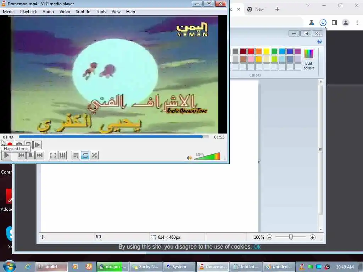Toggle VLC fullscreen mode
The width and height of the screenshot is (363, 272).
[x=53, y=155]
